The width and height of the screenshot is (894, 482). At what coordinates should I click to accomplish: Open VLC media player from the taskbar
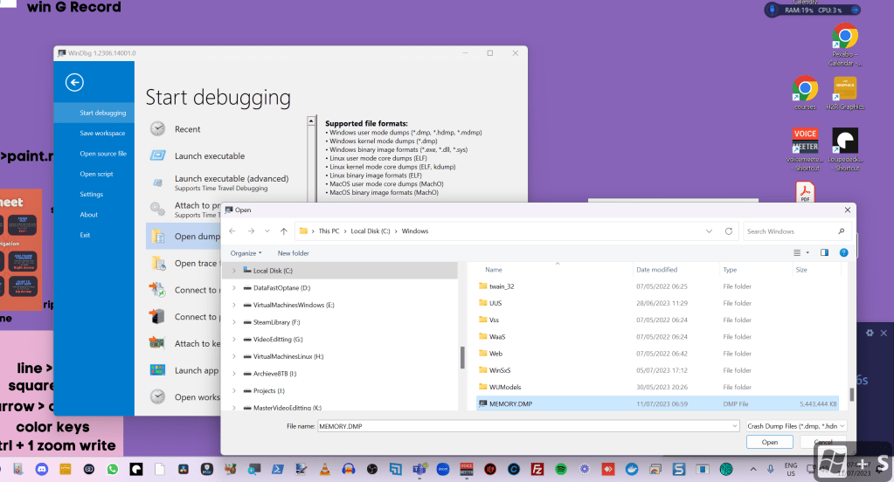click(324, 469)
